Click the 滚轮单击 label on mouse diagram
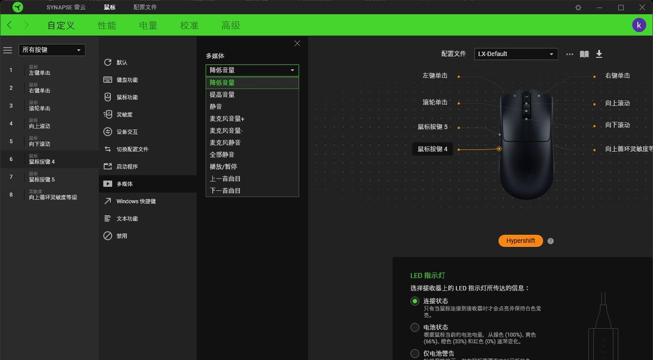The image size is (653, 360). pos(435,102)
